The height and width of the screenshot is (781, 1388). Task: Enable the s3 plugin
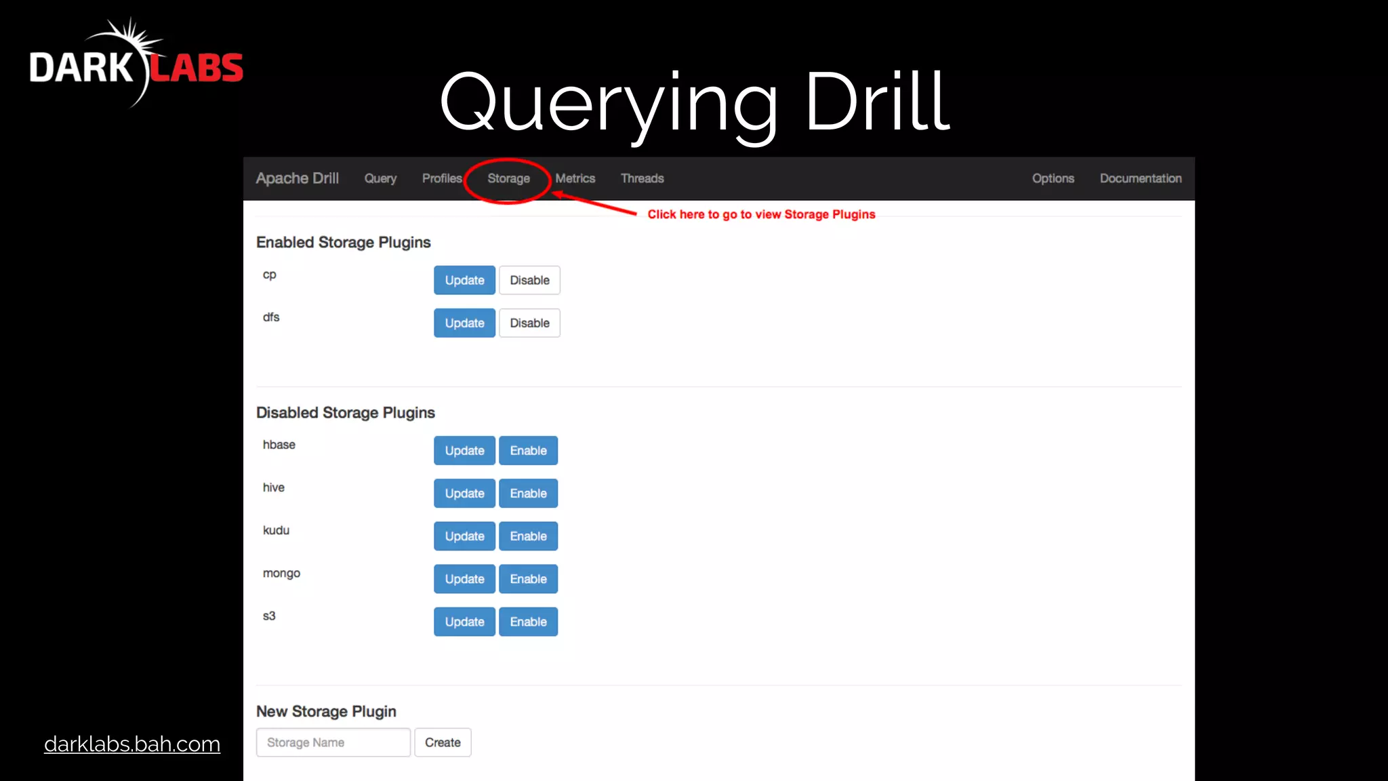[x=528, y=622]
